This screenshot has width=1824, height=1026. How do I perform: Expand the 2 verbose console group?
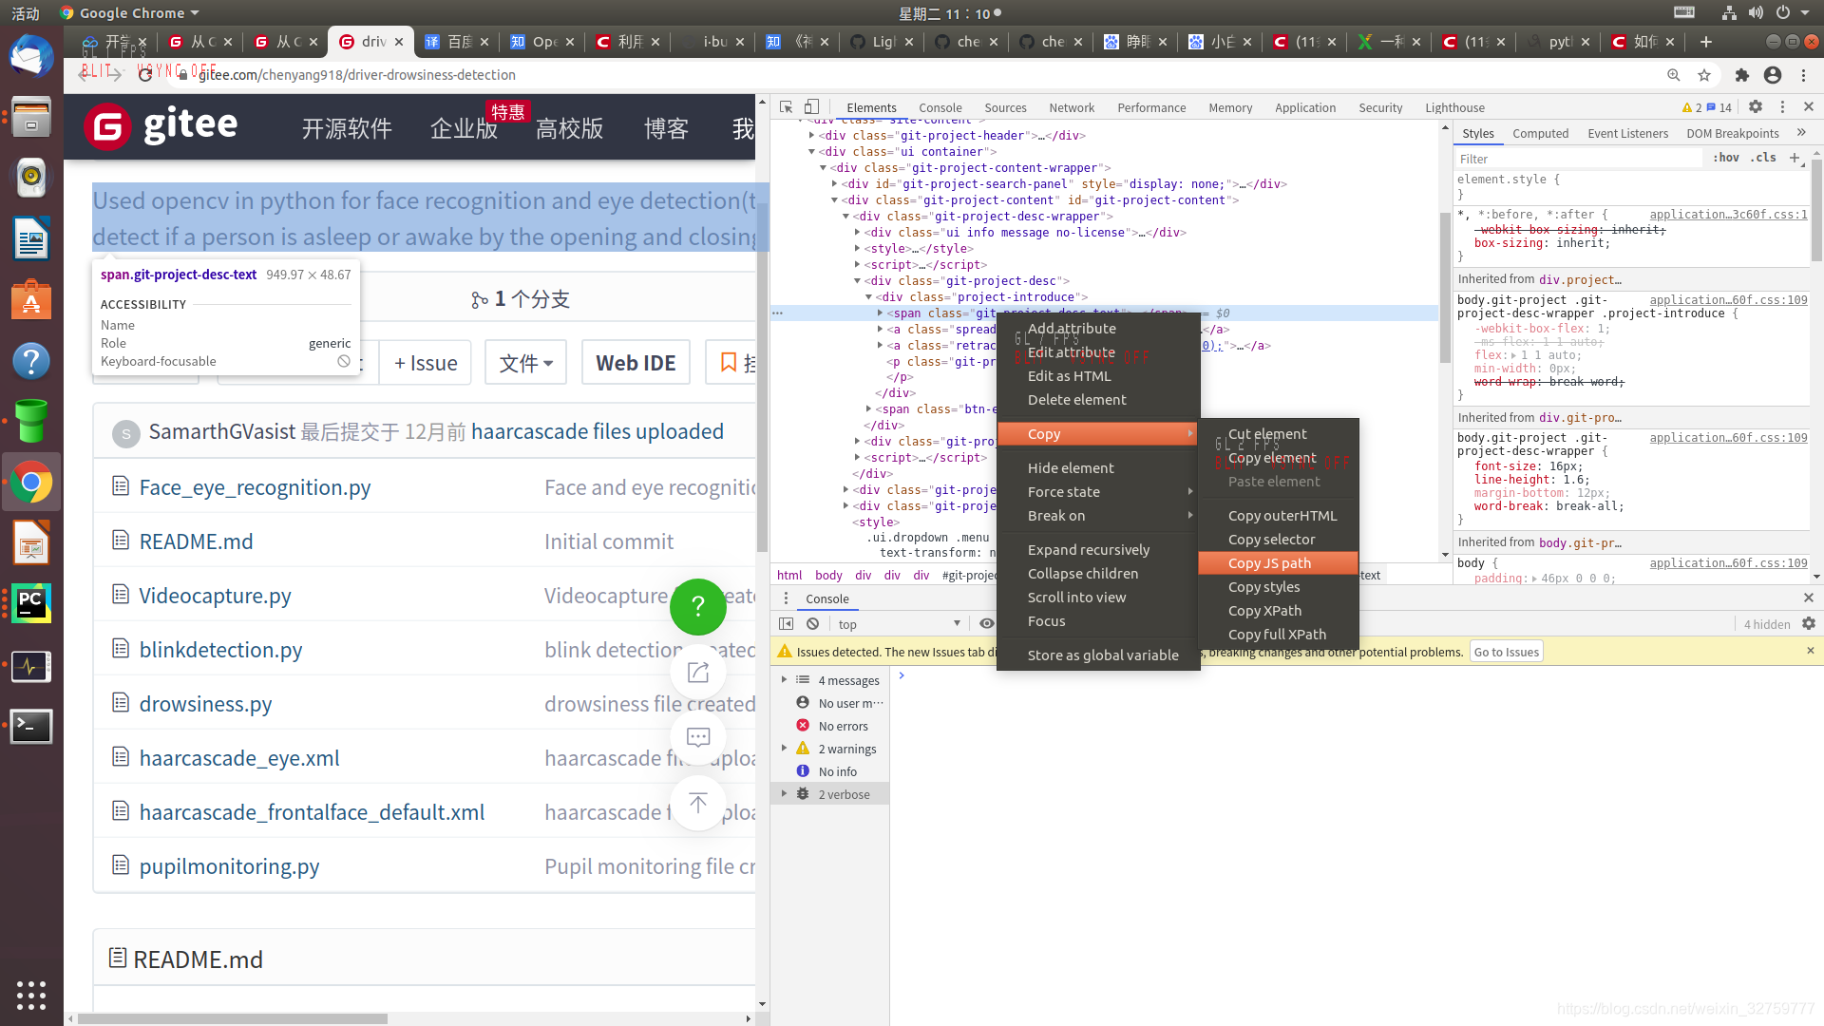click(784, 794)
